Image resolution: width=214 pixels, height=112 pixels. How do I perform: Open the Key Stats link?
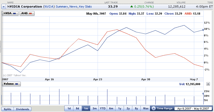(85, 7)
